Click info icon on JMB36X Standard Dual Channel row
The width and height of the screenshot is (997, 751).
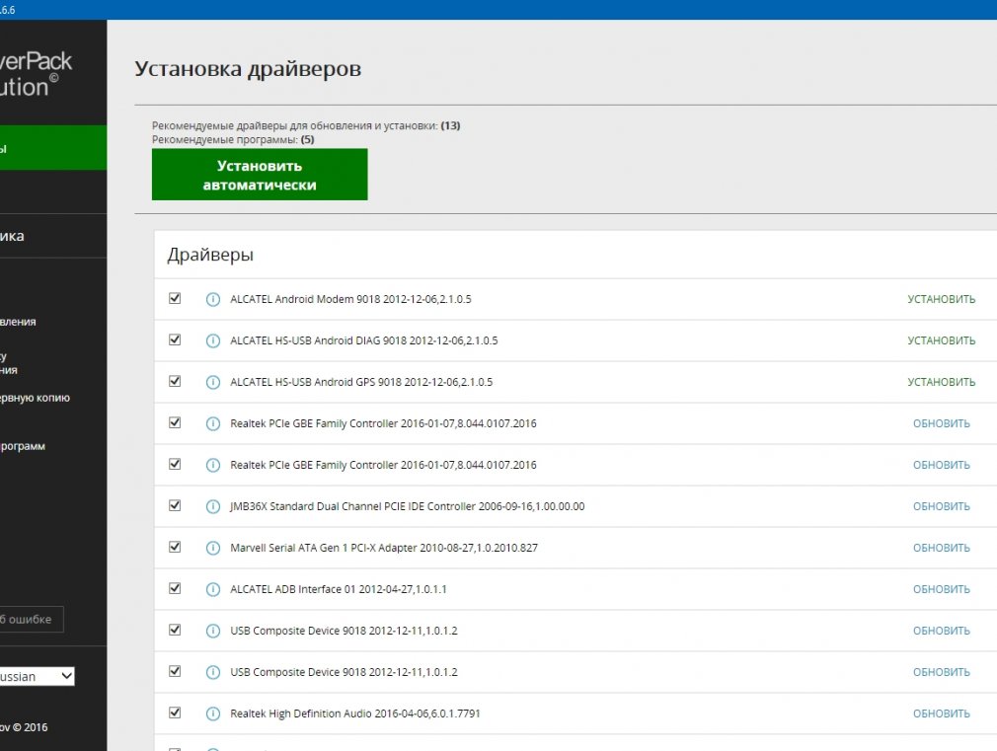(x=213, y=507)
